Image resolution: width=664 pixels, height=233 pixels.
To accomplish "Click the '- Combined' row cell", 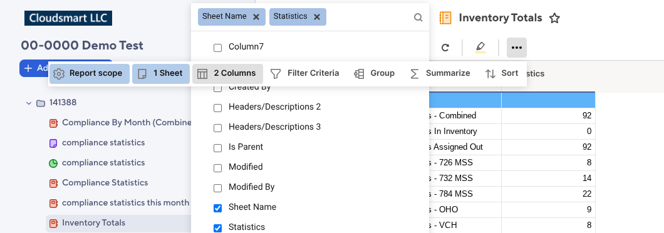I will click(x=465, y=116).
